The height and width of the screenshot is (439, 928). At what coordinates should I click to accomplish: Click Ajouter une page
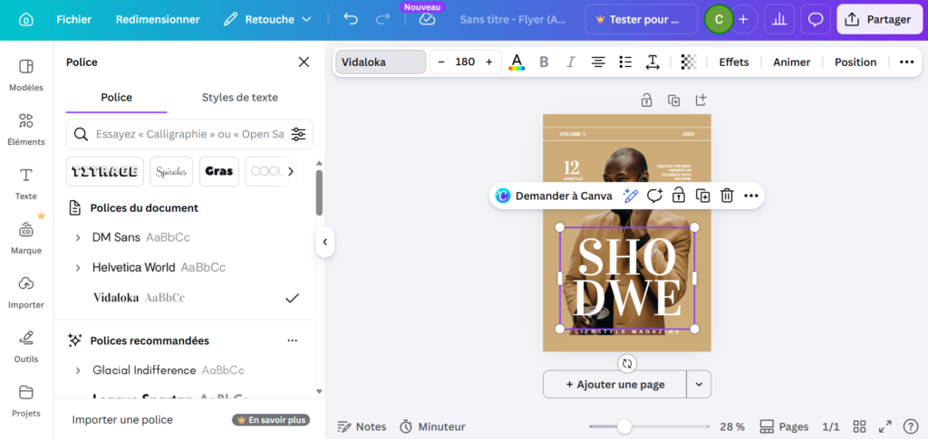tap(615, 384)
